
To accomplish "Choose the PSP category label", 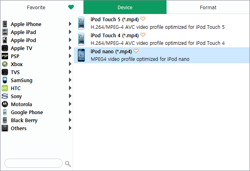I will click(15, 56).
